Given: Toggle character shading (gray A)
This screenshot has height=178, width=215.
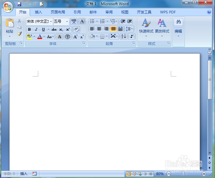Looking at the screenshot, I should point(59,37).
